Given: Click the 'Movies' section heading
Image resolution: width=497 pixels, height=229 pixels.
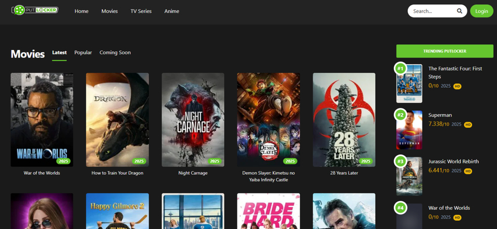Looking at the screenshot, I should 27,54.
